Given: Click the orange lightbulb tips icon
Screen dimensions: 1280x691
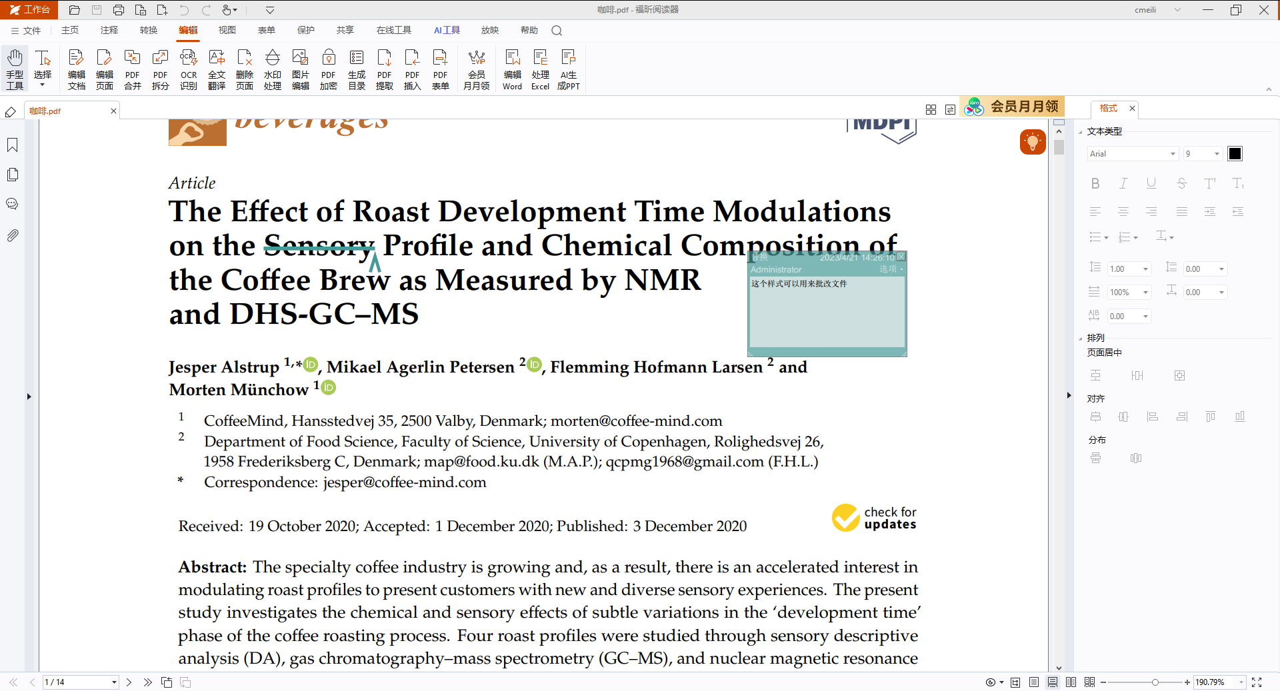Looking at the screenshot, I should pyautogui.click(x=1033, y=141).
